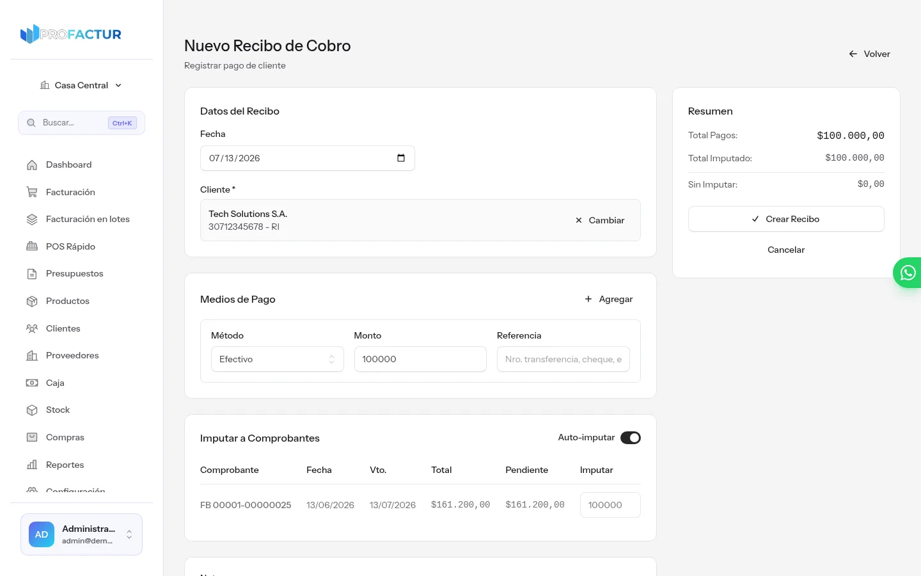921x576 pixels.
Task: Click the X icon beside Cambiar
Action: [x=579, y=220]
